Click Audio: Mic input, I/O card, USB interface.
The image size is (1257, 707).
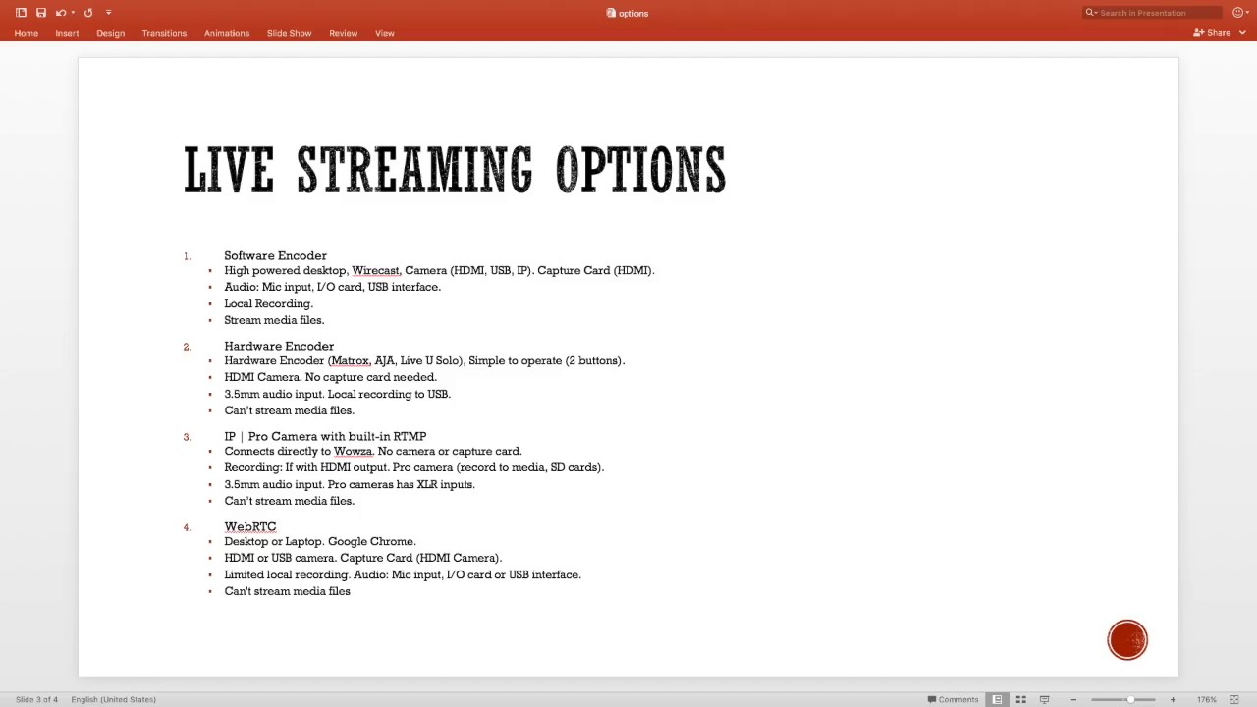[332, 287]
